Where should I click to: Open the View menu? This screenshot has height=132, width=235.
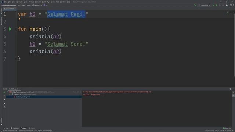14,2
